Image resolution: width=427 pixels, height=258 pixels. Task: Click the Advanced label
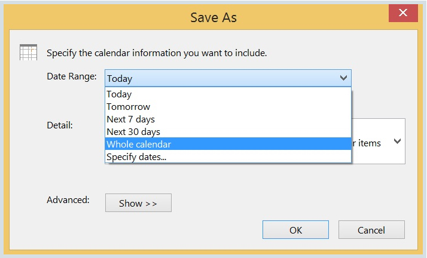point(68,199)
